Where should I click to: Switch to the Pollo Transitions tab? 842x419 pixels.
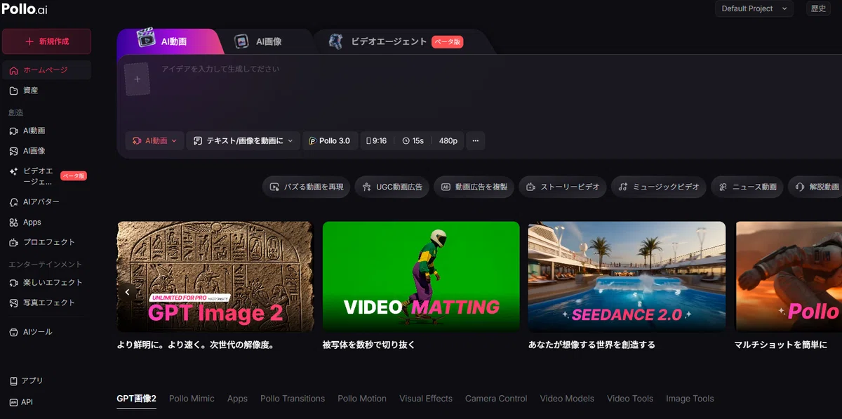pyautogui.click(x=293, y=399)
